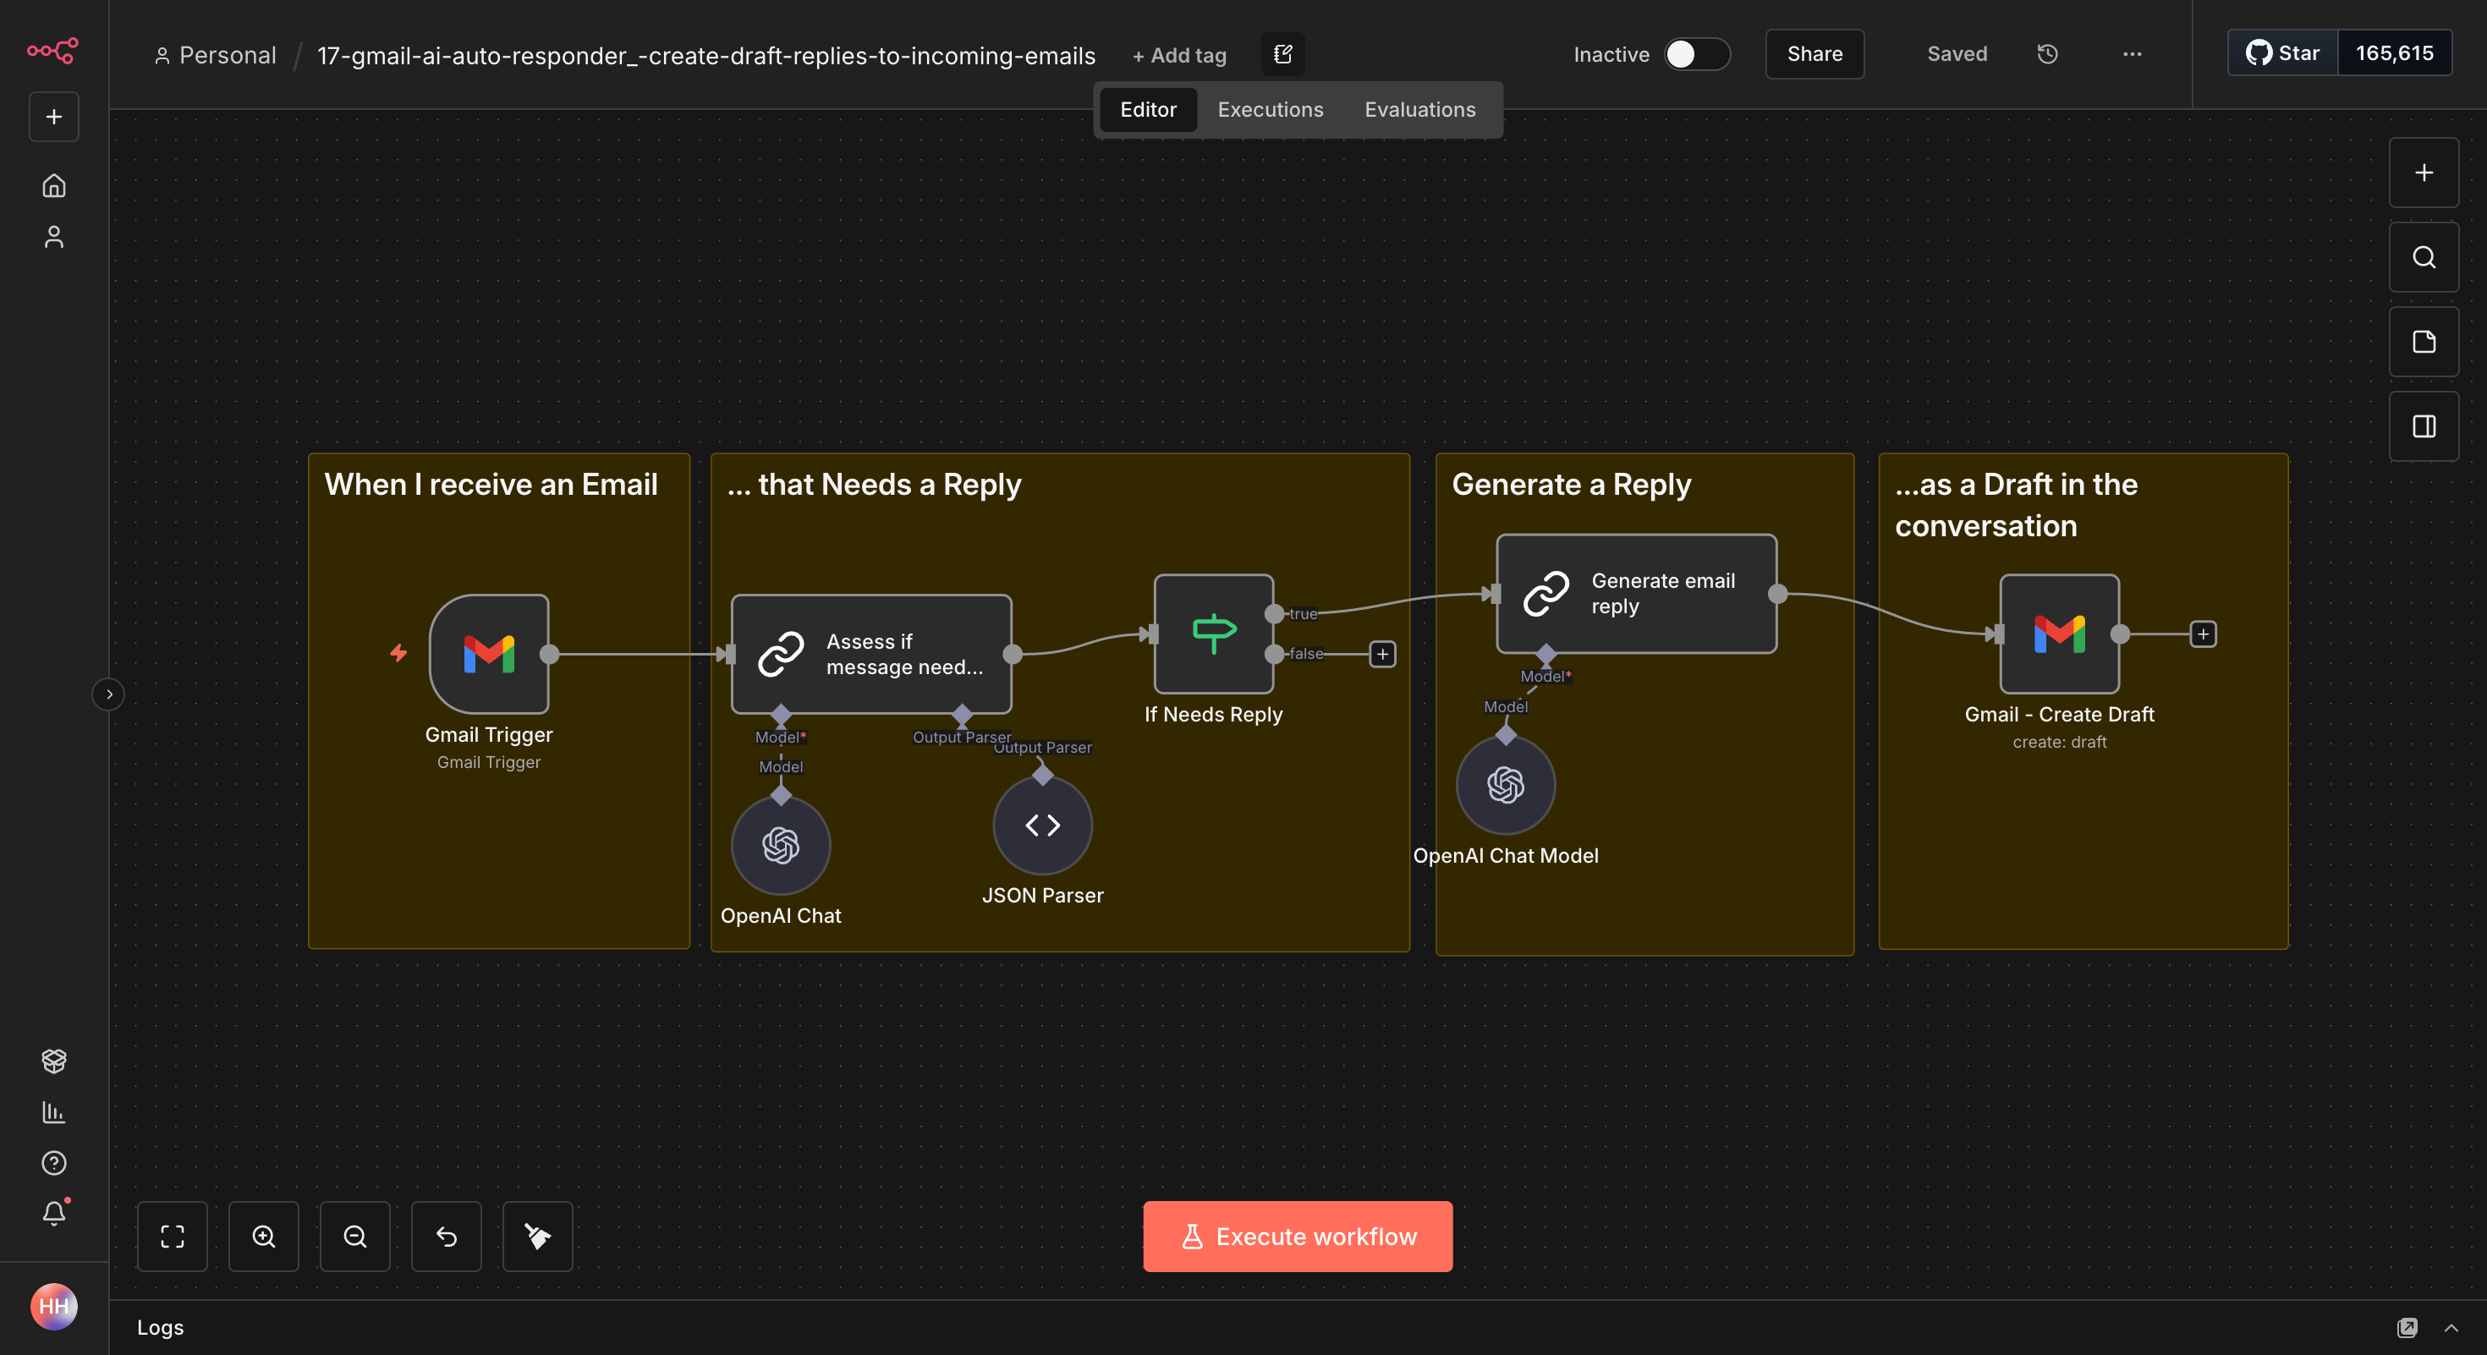Open the workflow history clock icon
This screenshot has width=2487, height=1355.
(x=2047, y=54)
